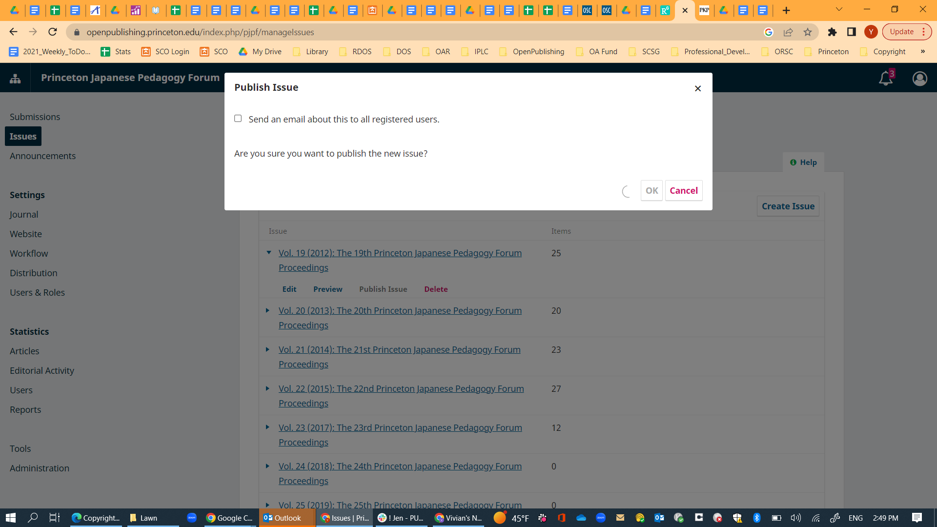
Task: Switch to the Issues section in sidebar
Action: tap(23, 136)
